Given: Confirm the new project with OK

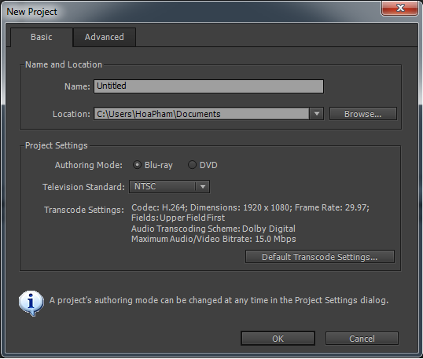Looking at the screenshot, I should (278, 339).
